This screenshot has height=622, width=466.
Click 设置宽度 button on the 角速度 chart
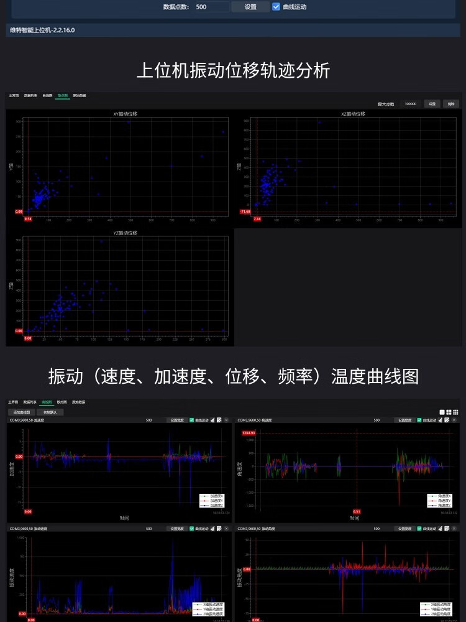point(405,420)
